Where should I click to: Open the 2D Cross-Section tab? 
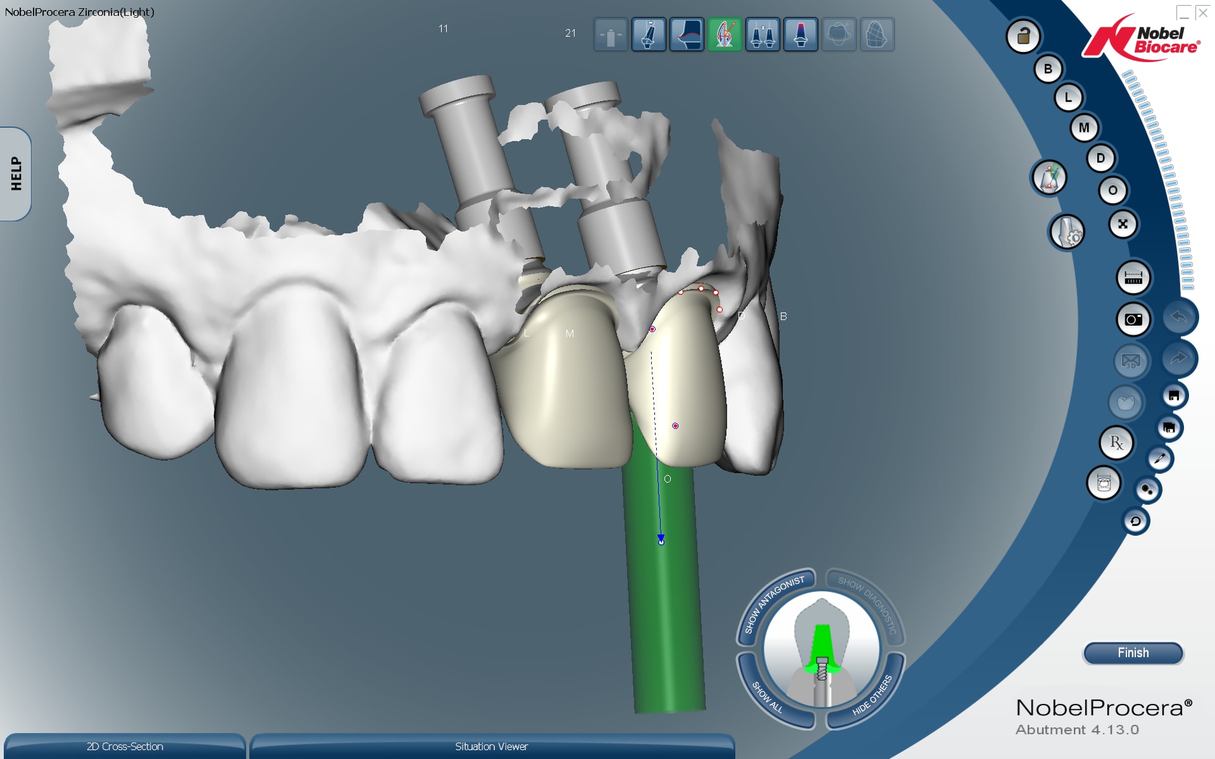[125, 746]
